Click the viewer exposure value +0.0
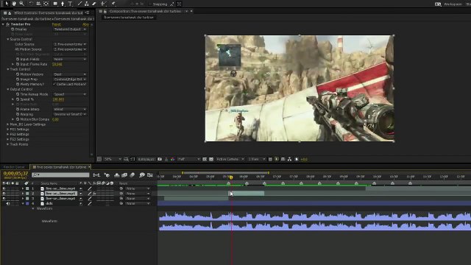The image size is (471, 265). click(304, 159)
